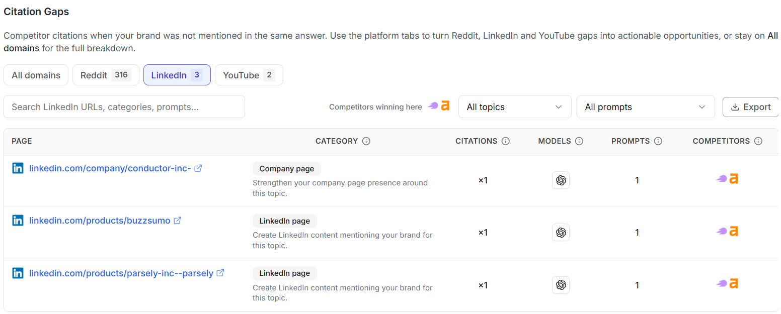Viewport: 781px width, 314px height.
Task: Click the Models column info icon
Action: point(579,141)
